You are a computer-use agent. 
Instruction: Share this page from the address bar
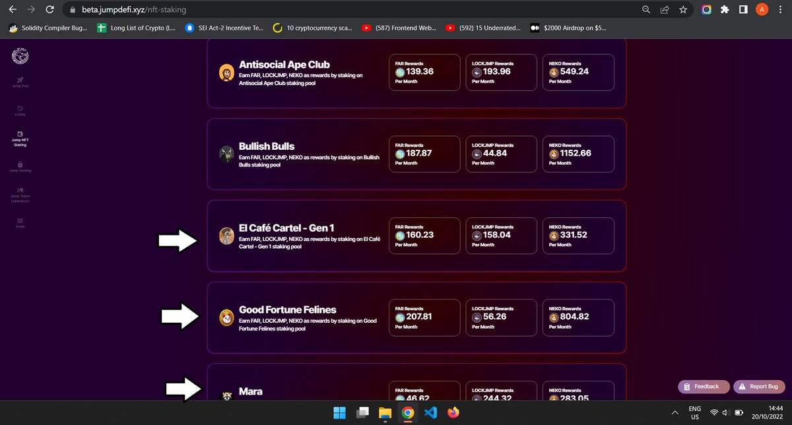tap(665, 10)
